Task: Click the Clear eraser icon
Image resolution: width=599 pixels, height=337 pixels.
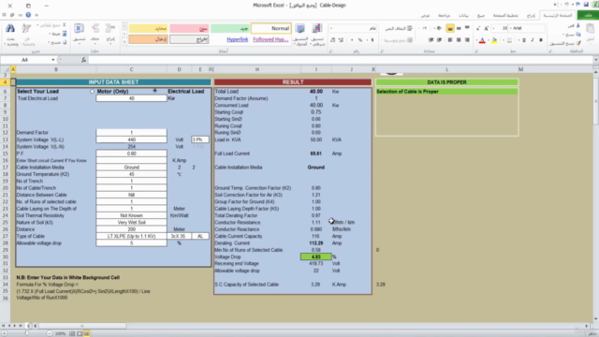Action: 64,42
